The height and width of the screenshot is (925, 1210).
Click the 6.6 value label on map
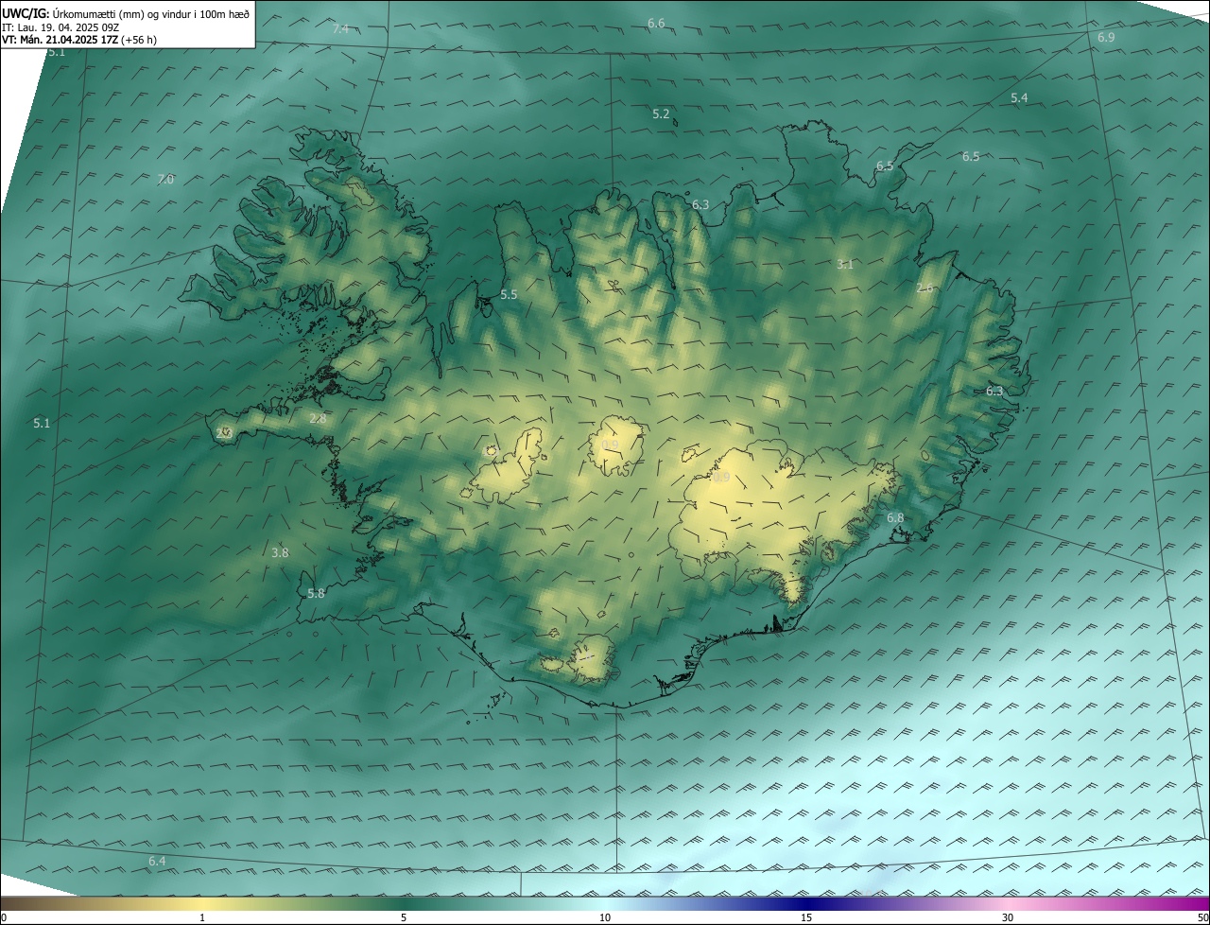(x=656, y=23)
